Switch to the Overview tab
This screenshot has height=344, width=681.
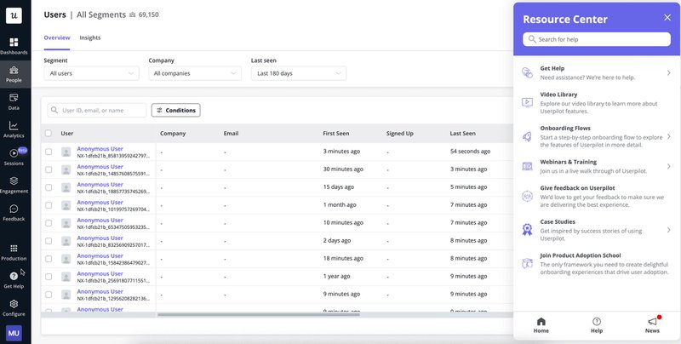coord(57,37)
